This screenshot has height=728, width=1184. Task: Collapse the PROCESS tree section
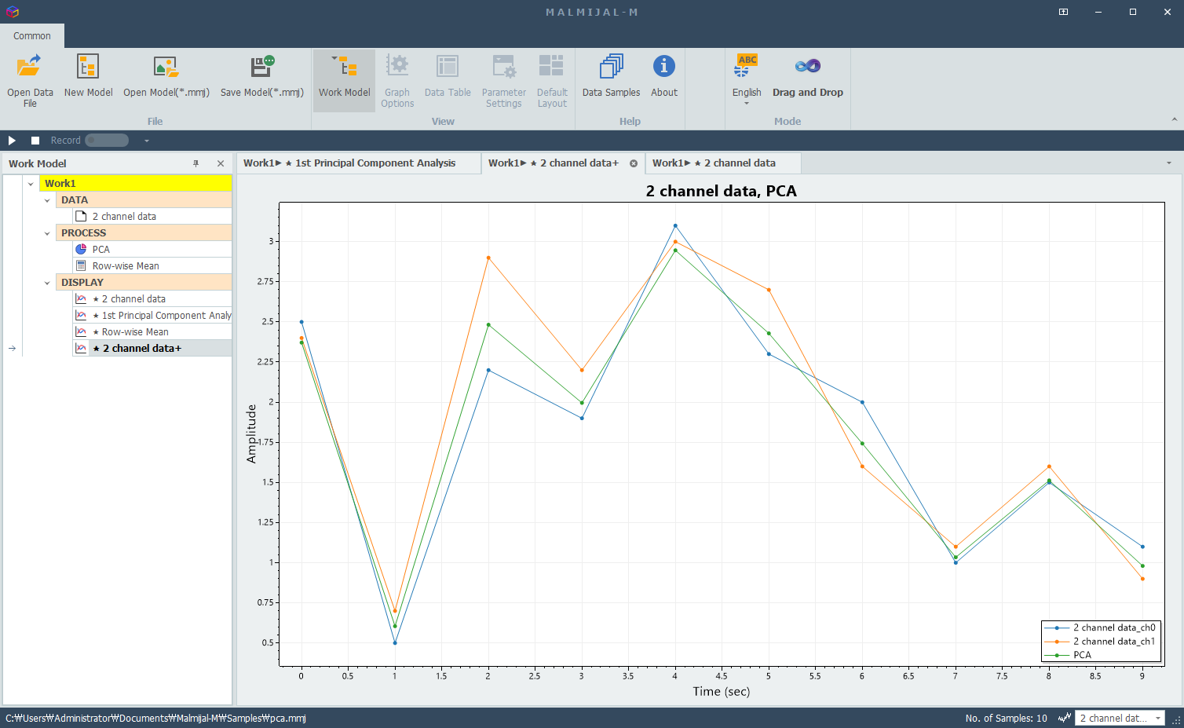(47, 233)
